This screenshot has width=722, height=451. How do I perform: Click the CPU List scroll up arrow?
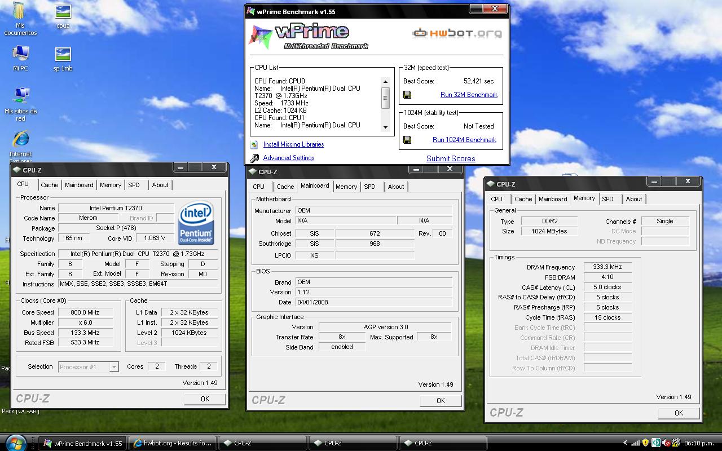(x=386, y=82)
